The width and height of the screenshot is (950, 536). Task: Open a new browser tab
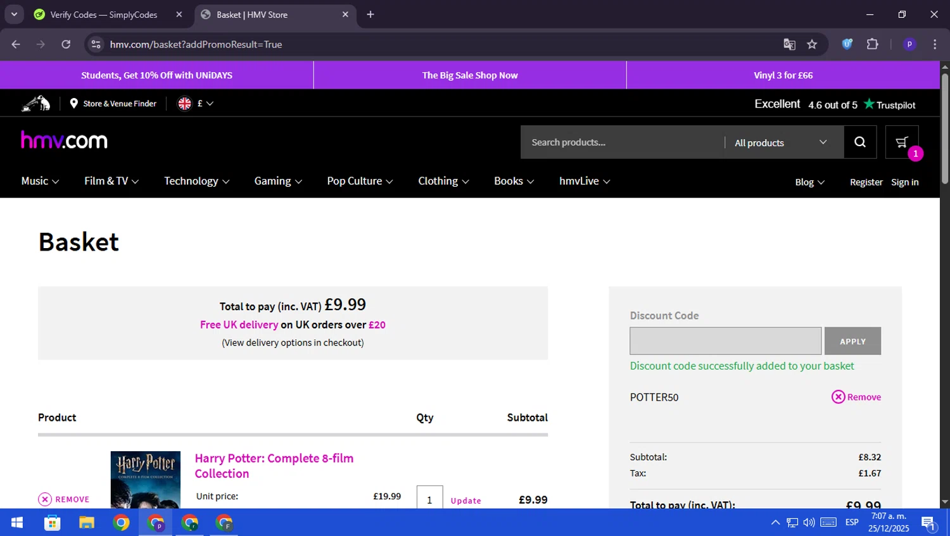[370, 15]
